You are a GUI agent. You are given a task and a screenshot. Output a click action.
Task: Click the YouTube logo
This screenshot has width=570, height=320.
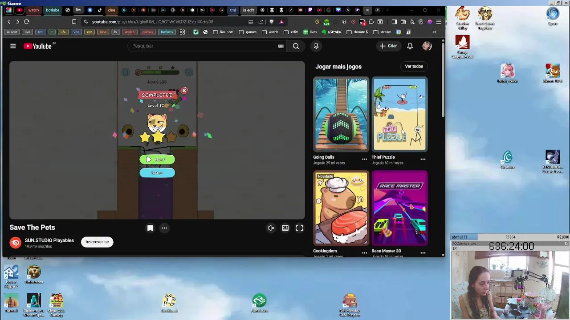38,46
